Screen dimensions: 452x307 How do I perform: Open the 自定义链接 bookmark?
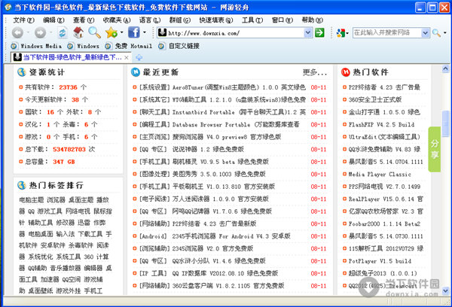(x=179, y=46)
